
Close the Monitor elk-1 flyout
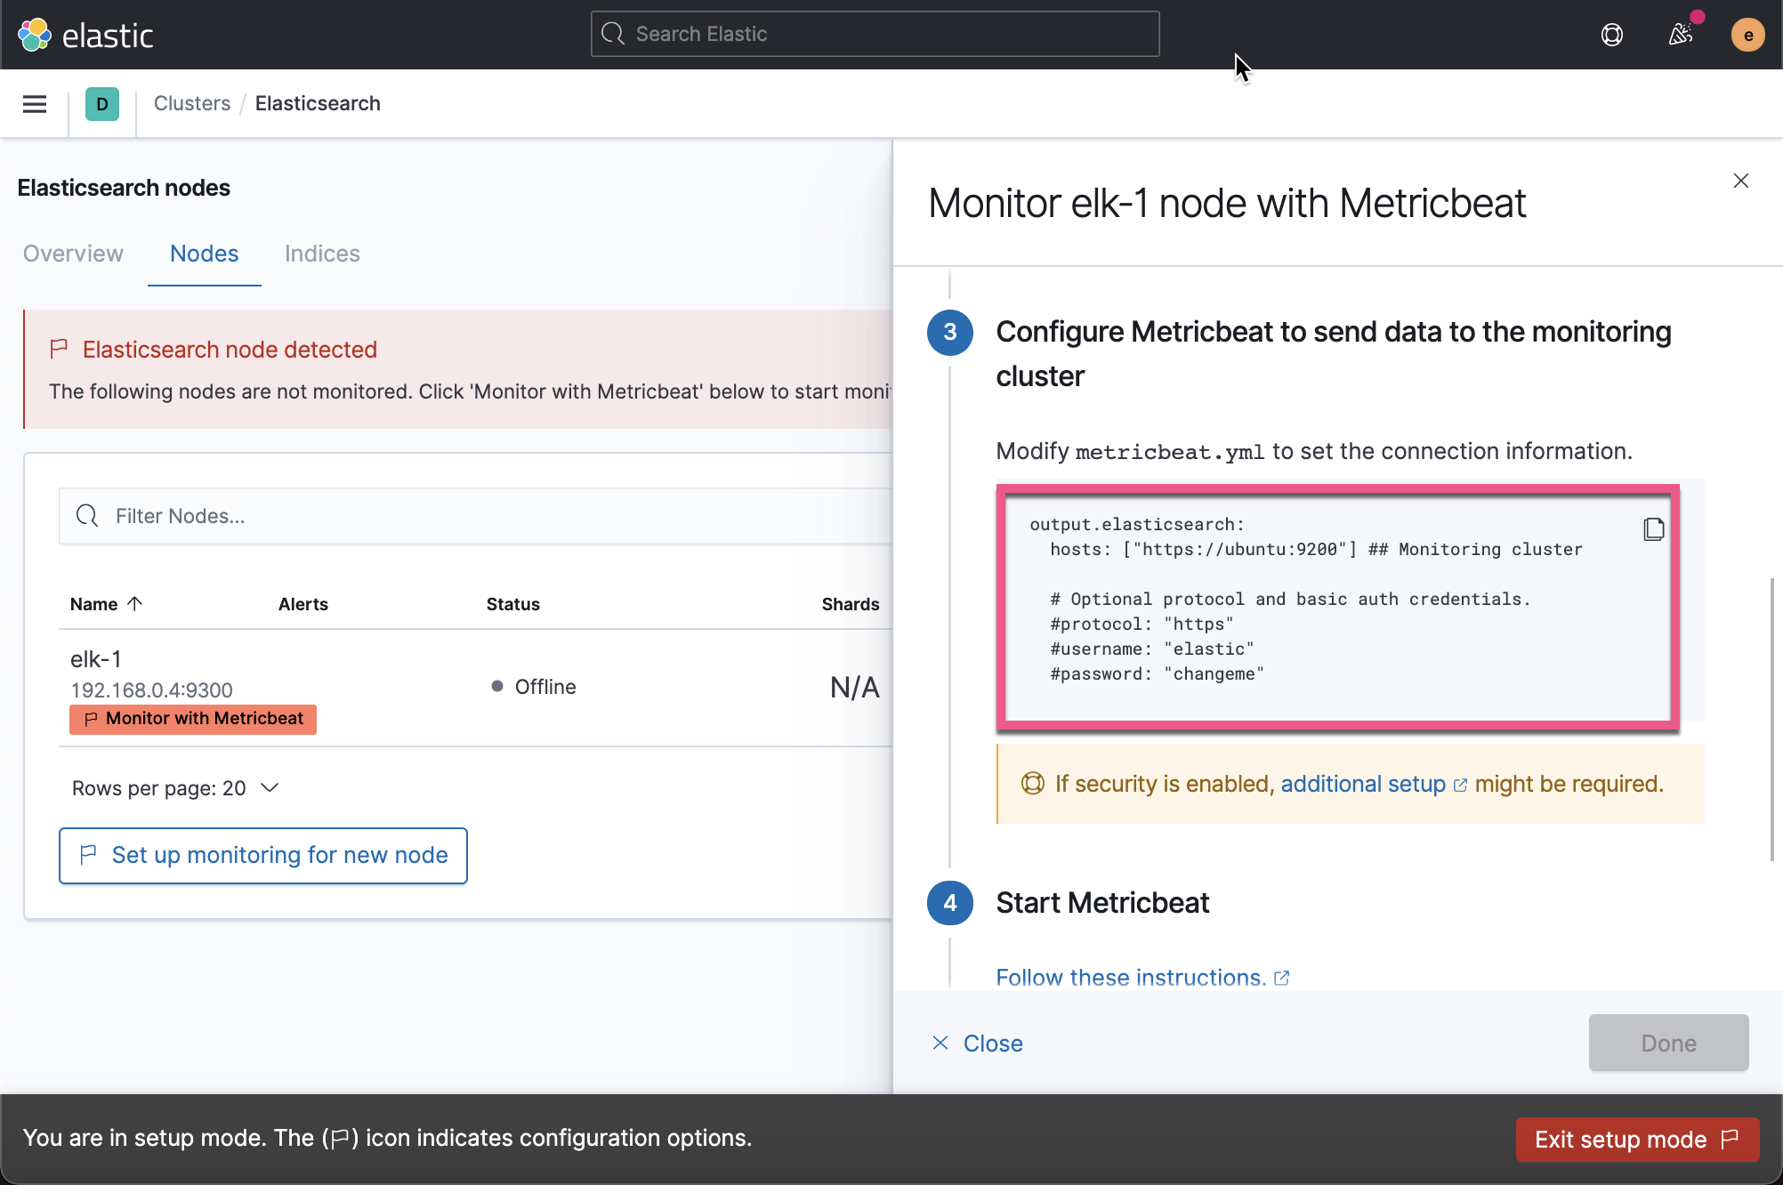(1741, 181)
